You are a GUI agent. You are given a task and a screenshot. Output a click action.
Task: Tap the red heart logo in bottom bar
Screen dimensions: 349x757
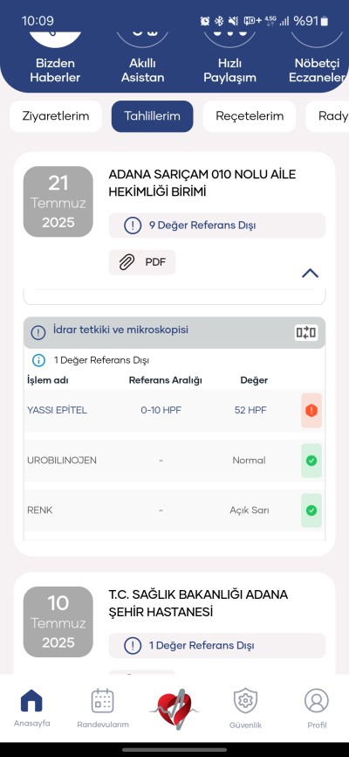174,708
